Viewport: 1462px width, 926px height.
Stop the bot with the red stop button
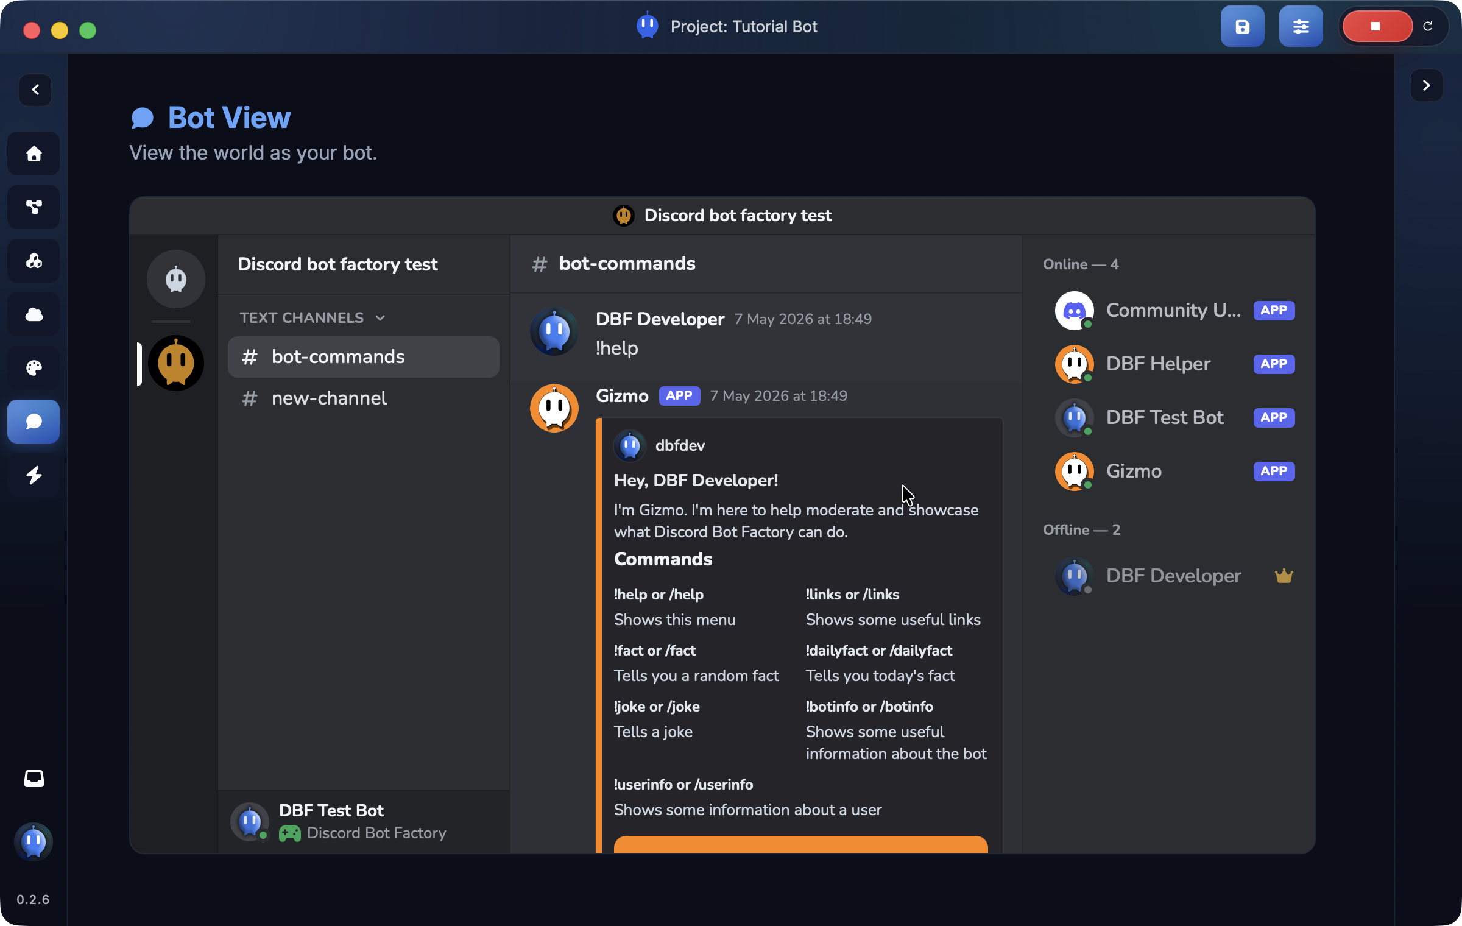(1377, 26)
